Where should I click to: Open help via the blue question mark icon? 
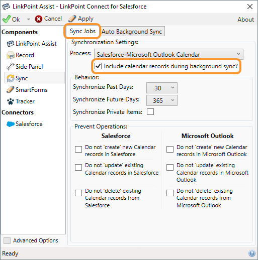pyautogui.click(x=252, y=253)
